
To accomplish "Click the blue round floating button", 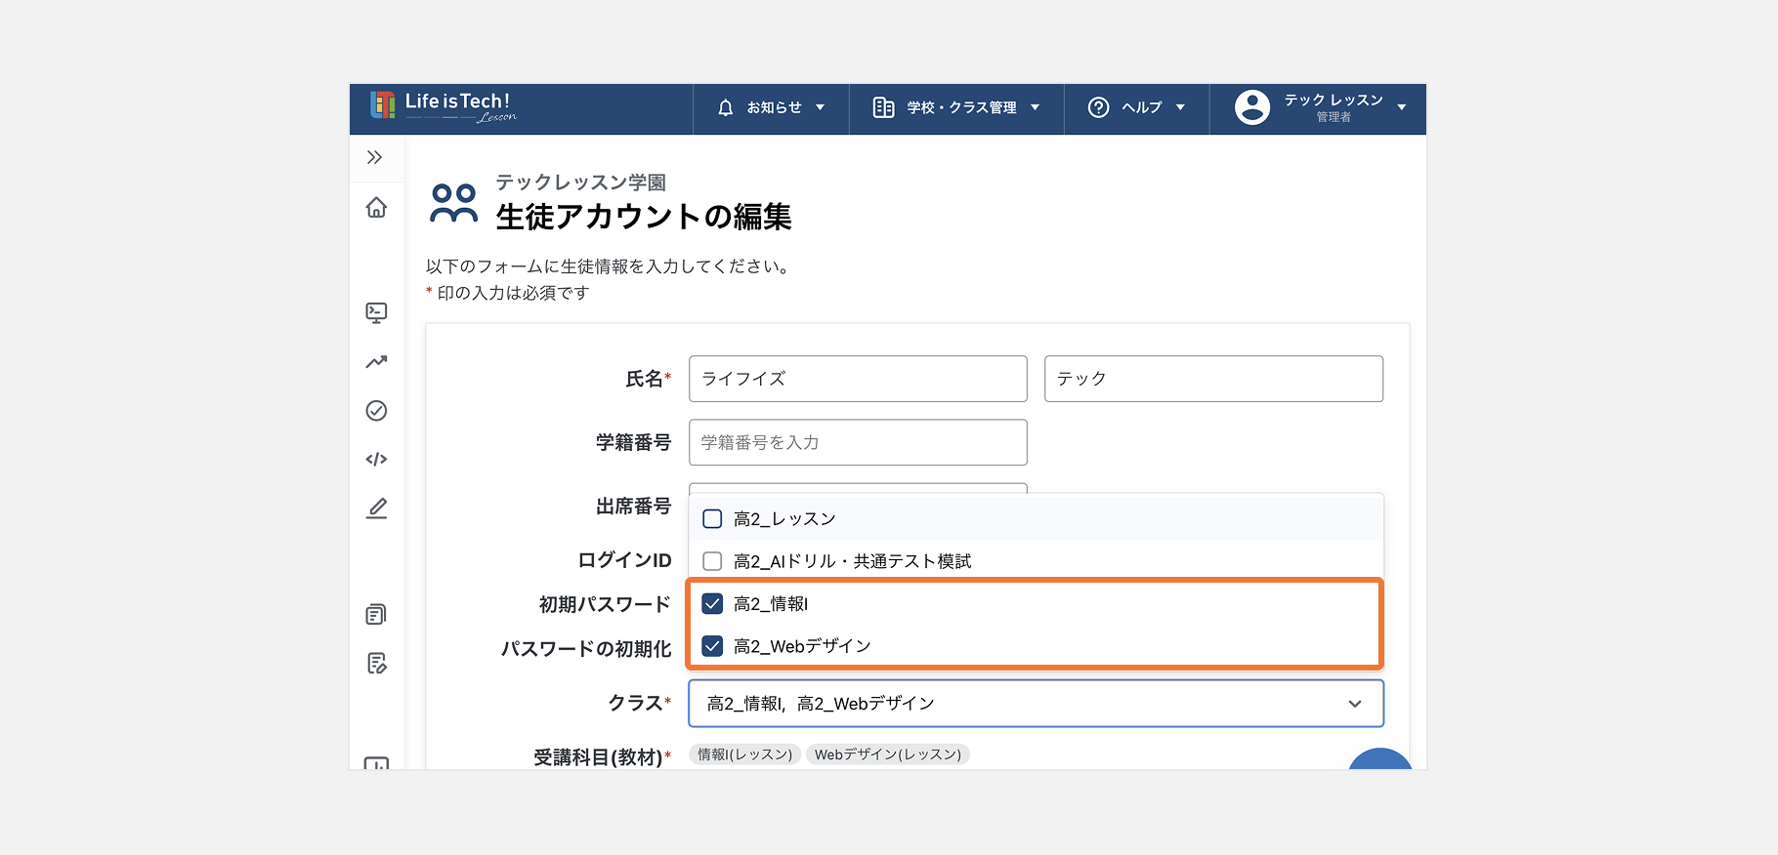I will coord(1380,760).
